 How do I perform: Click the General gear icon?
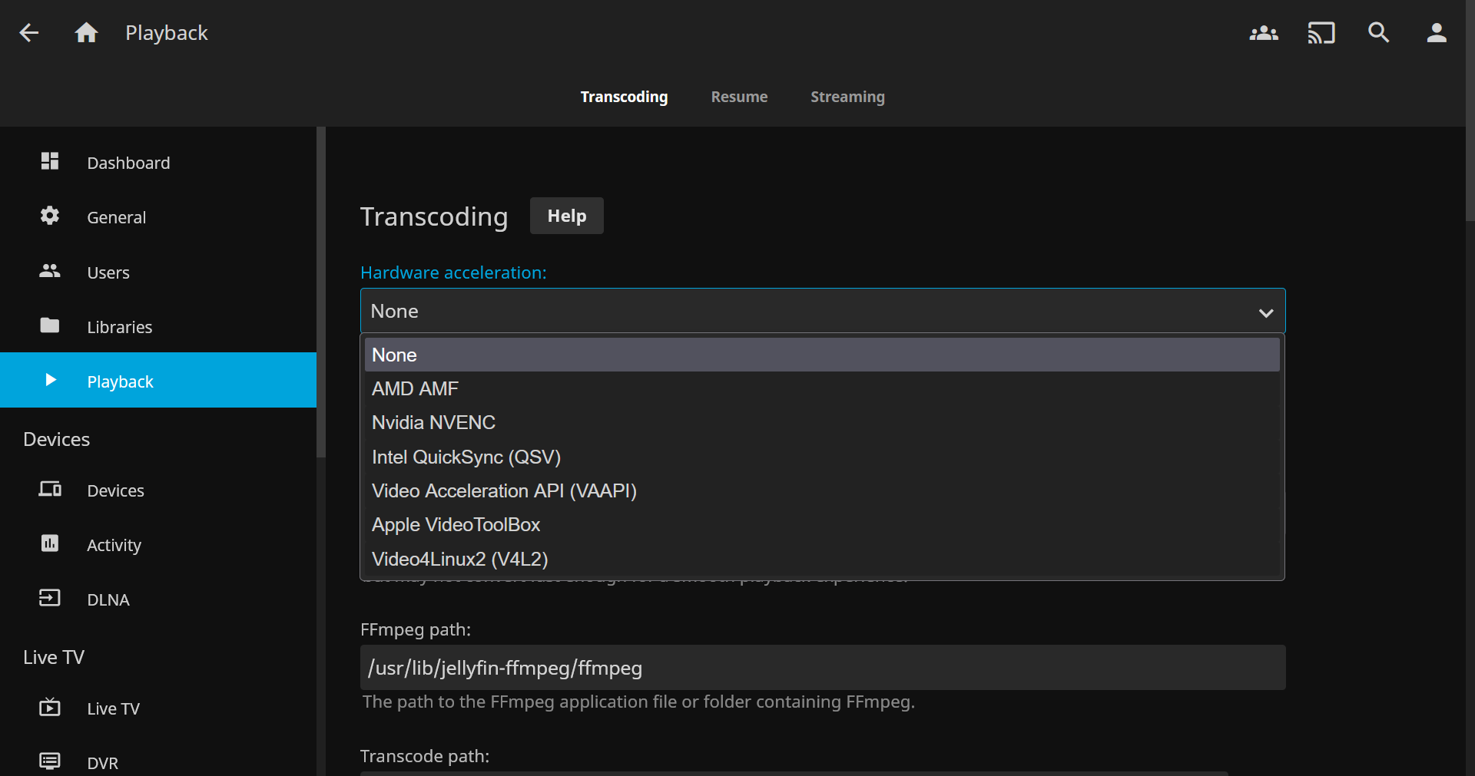click(x=50, y=216)
